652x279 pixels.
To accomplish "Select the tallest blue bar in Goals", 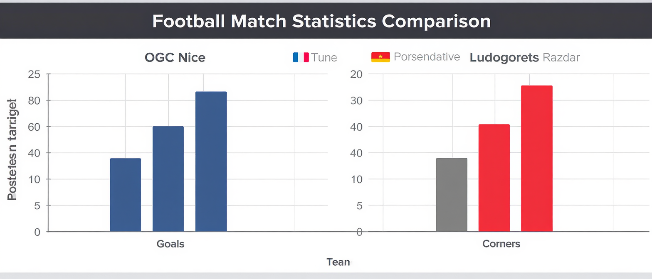I will (x=211, y=161).
